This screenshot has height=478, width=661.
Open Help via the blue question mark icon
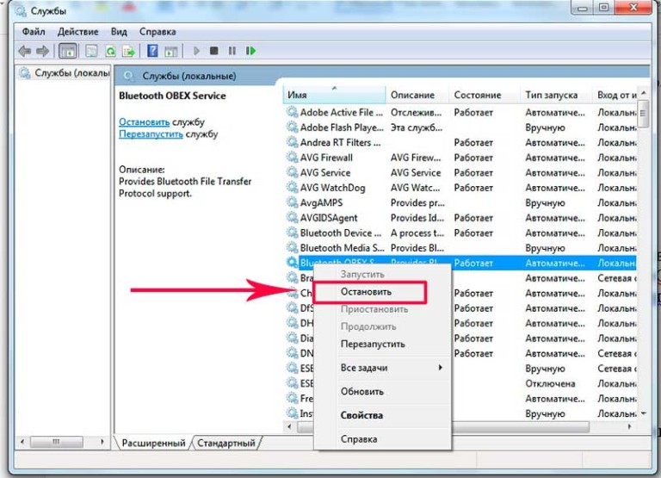pos(152,52)
